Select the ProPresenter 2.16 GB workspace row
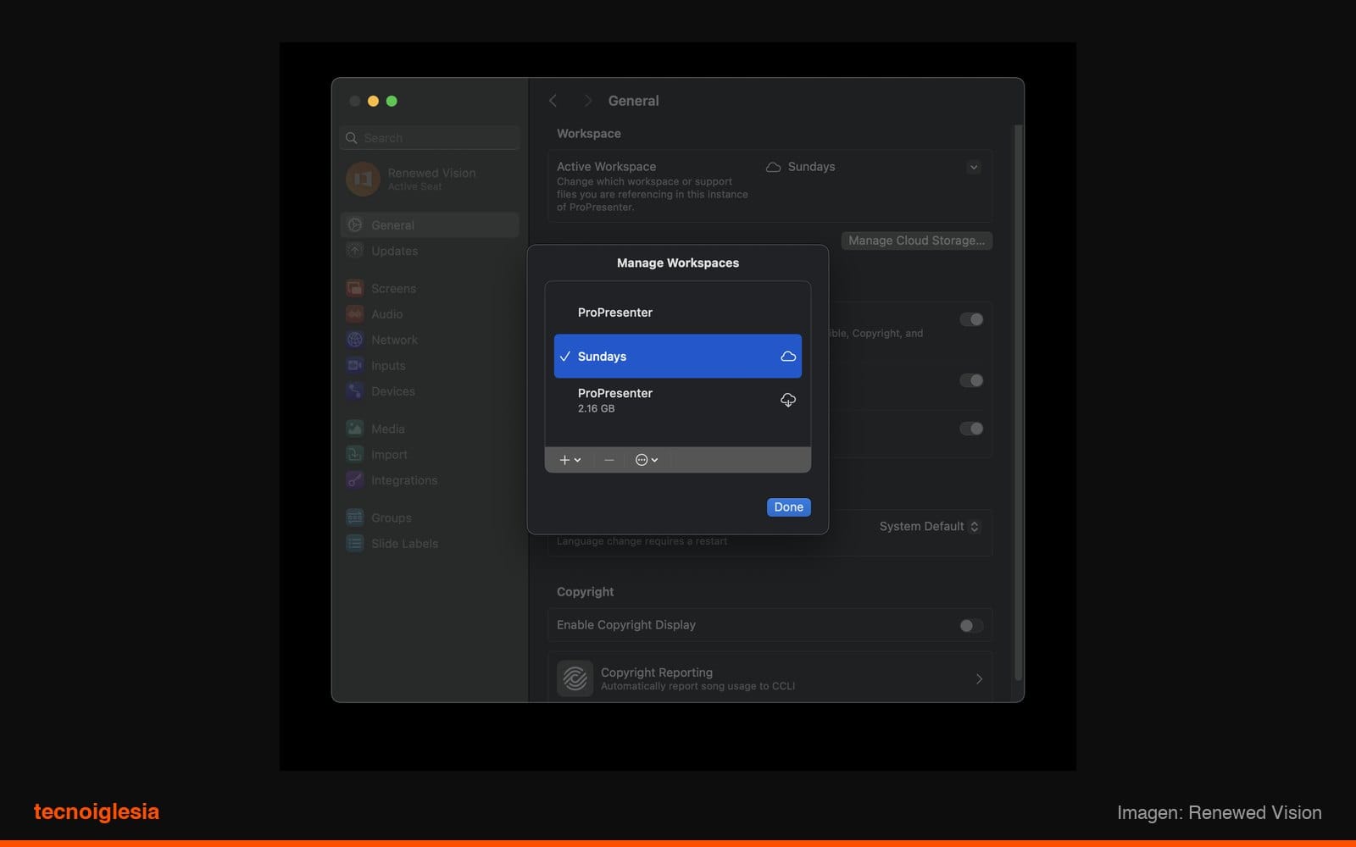The width and height of the screenshot is (1356, 847). pos(677,400)
